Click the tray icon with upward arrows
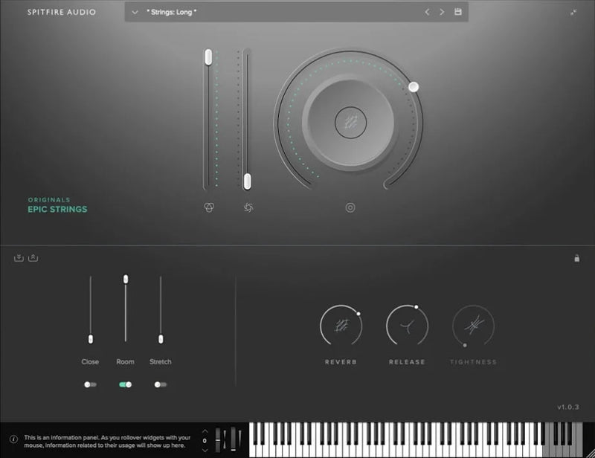The width and height of the screenshot is (595, 458). point(33,258)
